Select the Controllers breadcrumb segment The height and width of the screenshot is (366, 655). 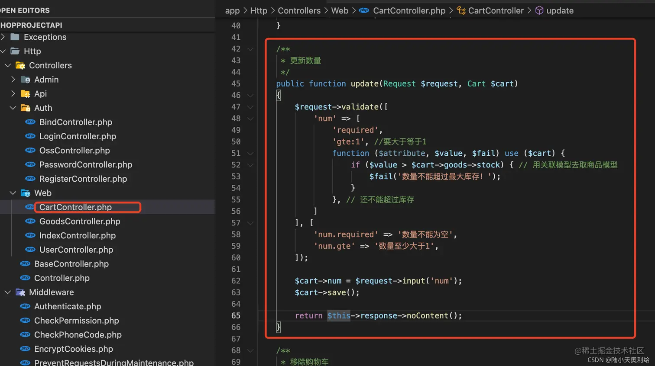[x=299, y=10]
